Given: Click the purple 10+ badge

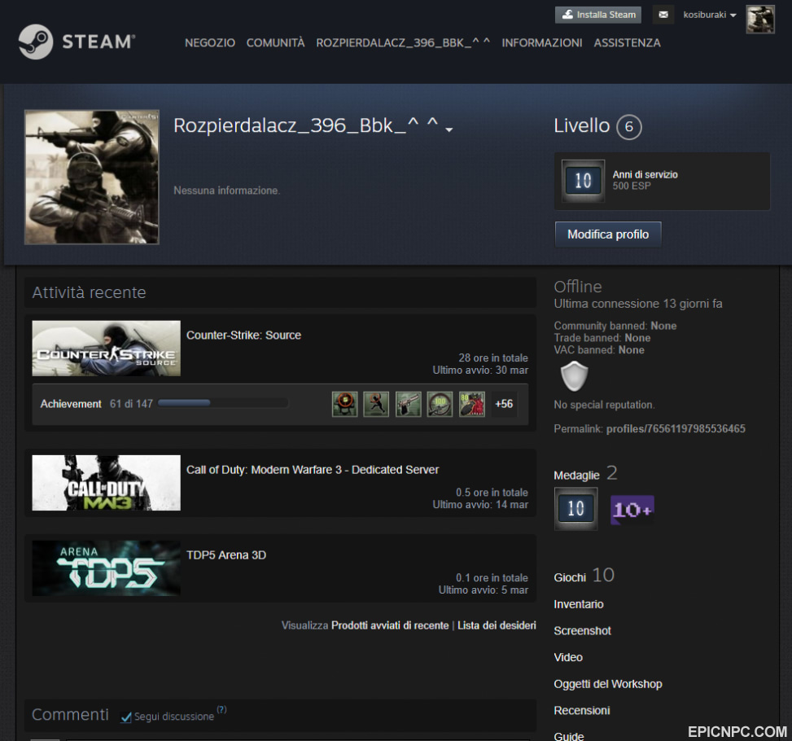Looking at the screenshot, I should click(x=632, y=510).
